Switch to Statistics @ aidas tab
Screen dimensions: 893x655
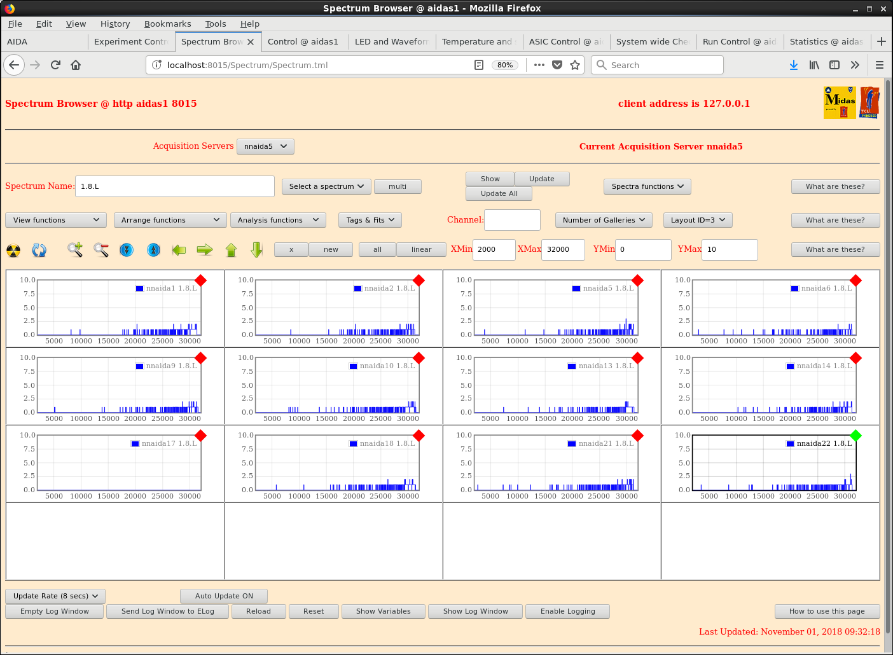point(826,41)
